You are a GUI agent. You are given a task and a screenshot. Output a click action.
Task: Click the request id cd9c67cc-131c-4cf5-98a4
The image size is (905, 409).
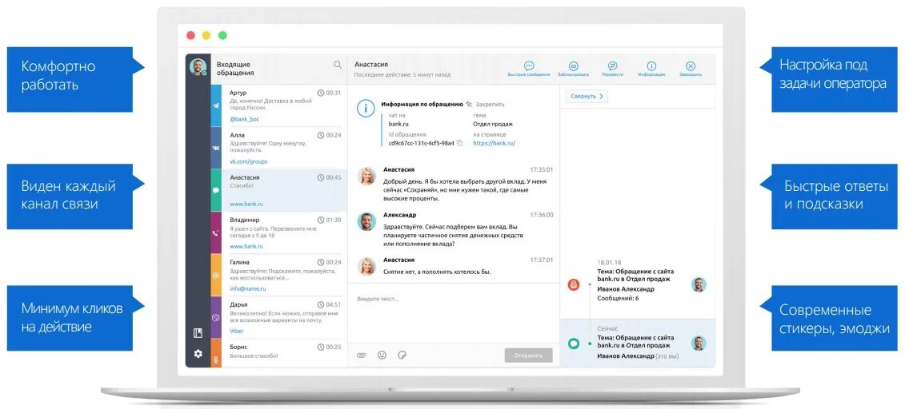(x=422, y=143)
